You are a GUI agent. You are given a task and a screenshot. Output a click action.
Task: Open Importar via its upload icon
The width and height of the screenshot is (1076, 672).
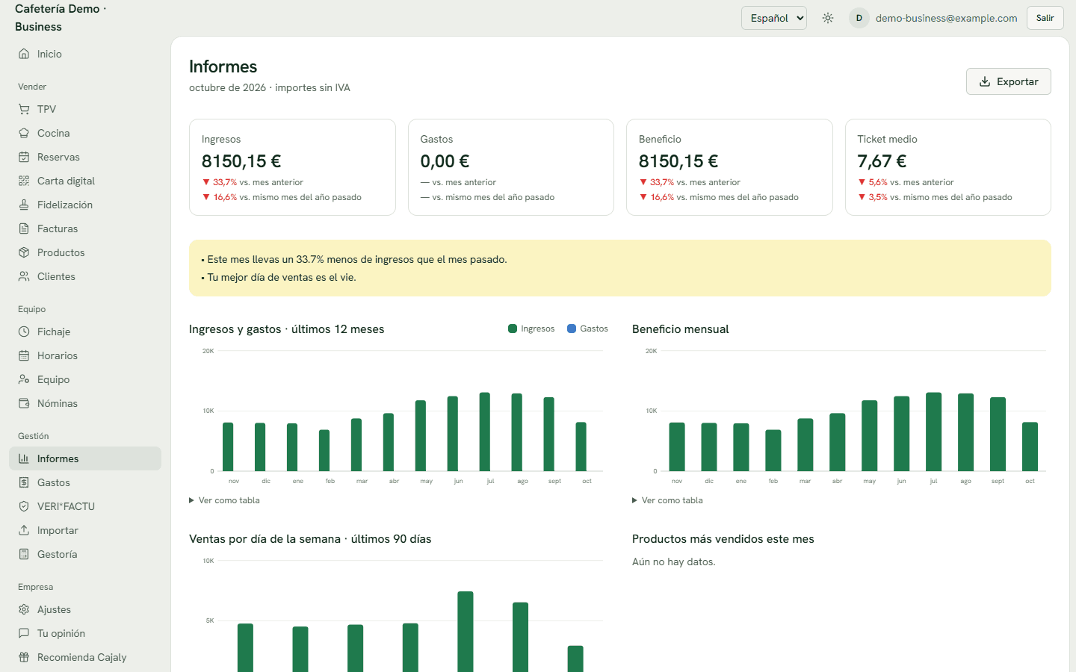(24, 530)
